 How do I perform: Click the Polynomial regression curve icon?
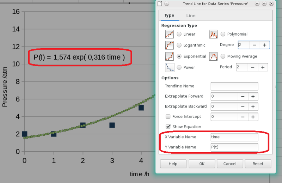pos(213,34)
